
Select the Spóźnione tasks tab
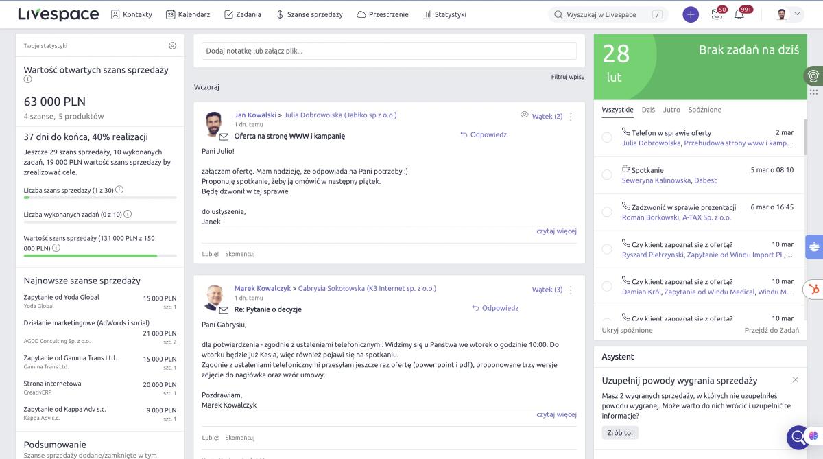pos(705,110)
